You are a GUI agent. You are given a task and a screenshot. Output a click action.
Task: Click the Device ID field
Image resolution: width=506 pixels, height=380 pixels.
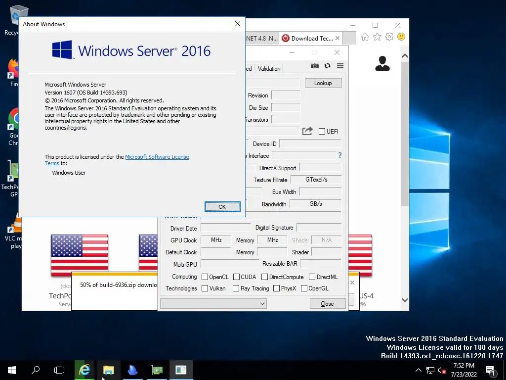[310, 144]
